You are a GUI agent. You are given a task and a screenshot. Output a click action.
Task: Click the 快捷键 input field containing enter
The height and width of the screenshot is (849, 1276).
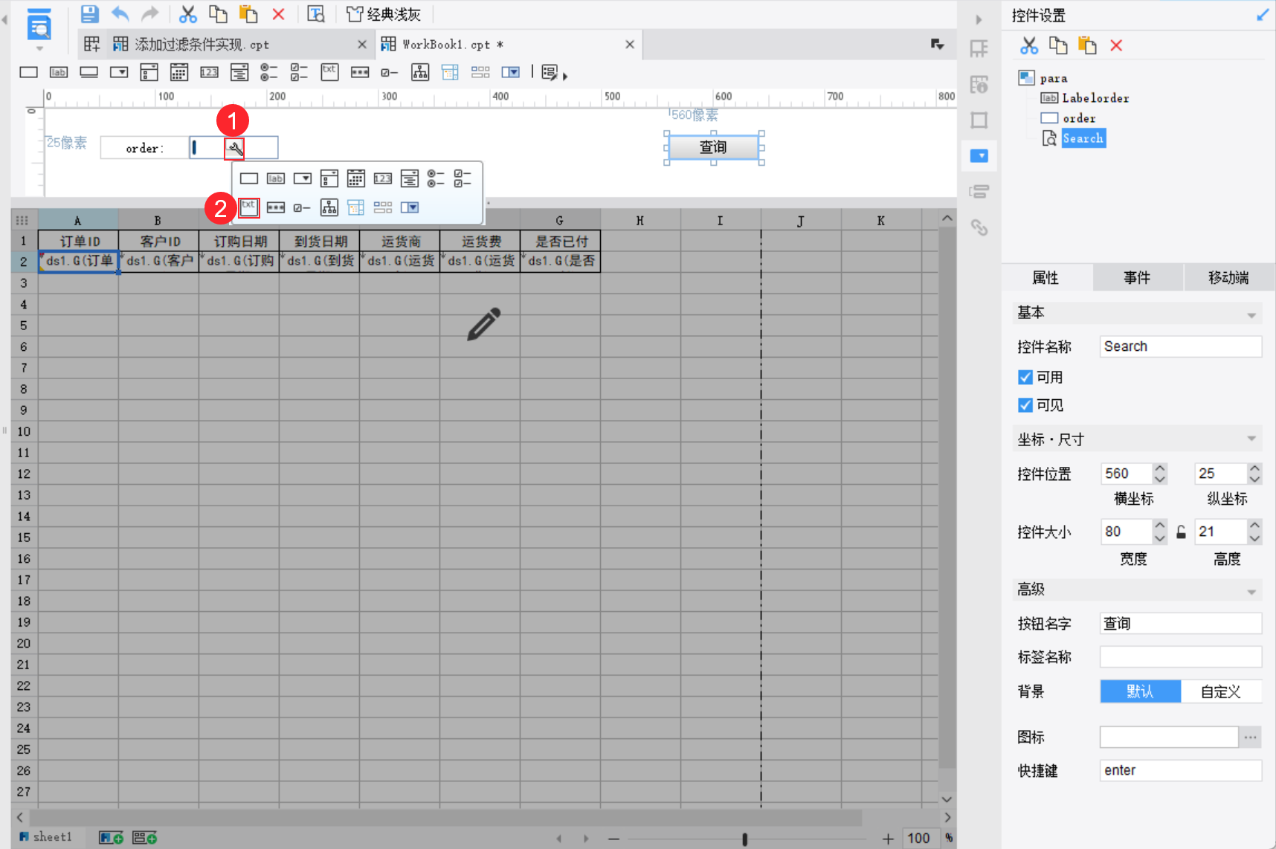(1181, 770)
